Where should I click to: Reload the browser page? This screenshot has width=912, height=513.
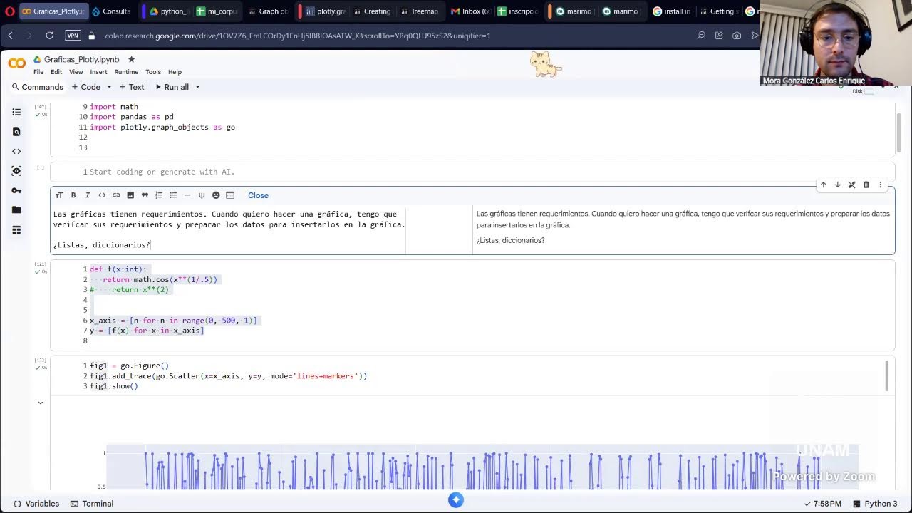point(49,35)
